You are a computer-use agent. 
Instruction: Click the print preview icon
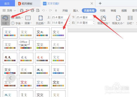[x=38, y=10]
